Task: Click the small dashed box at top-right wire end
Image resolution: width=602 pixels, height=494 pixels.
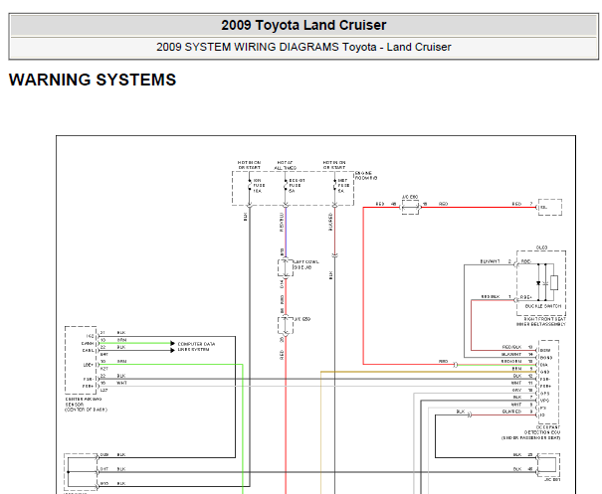Action: (550, 207)
